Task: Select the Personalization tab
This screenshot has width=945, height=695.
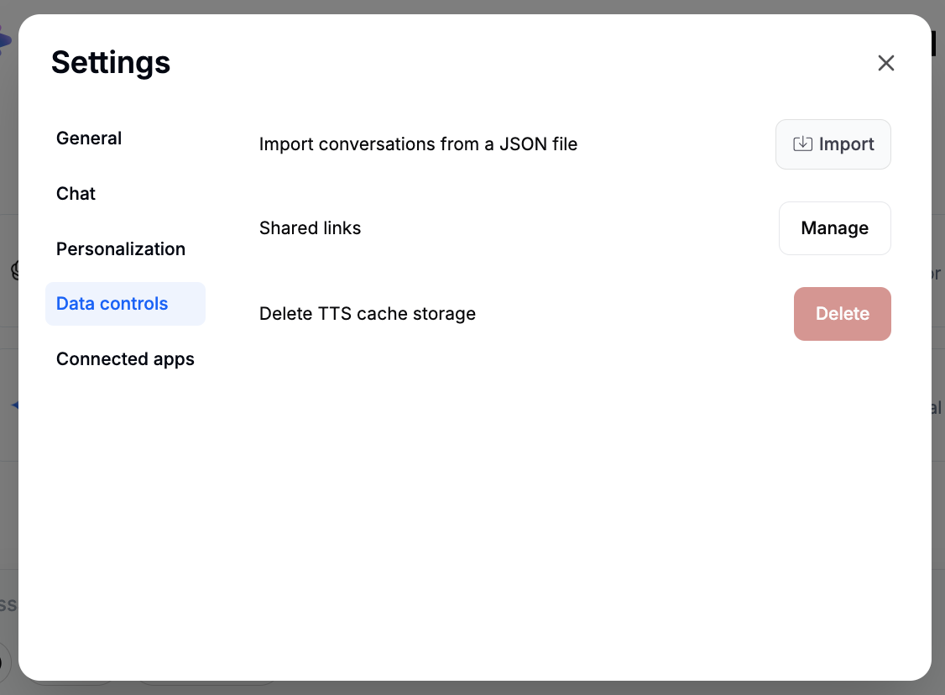Action: tap(121, 249)
